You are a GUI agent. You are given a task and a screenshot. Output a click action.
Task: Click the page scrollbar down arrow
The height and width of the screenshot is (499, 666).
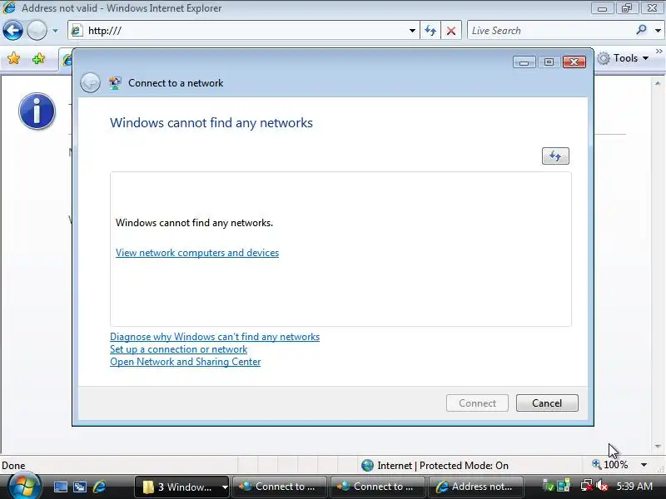click(x=658, y=446)
